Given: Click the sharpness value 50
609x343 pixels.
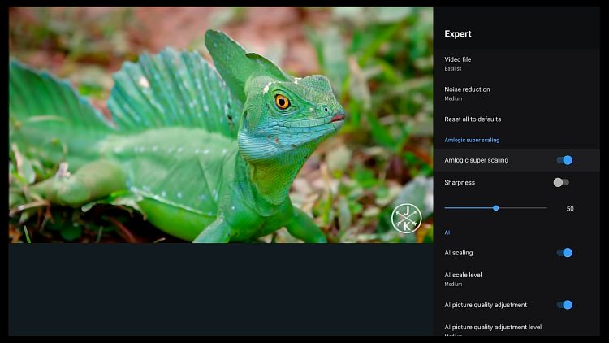Looking at the screenshot, I should (570, 209).
